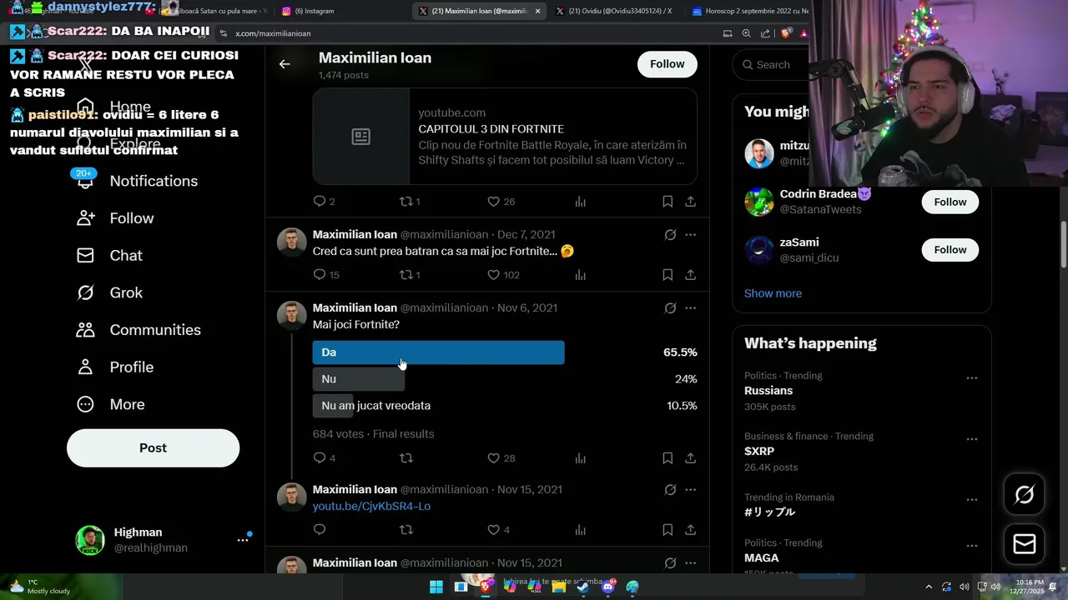
Task: Click the Post button
Action: (153, 447)
